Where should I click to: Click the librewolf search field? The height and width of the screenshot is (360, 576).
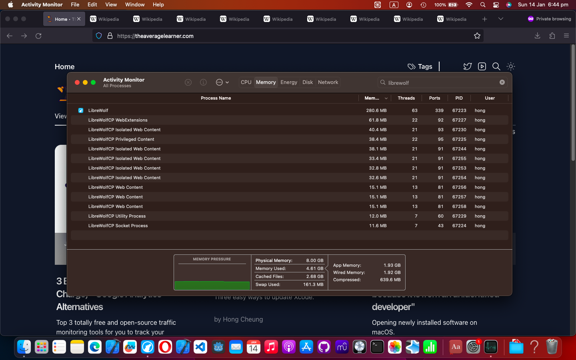(x=442, y=83)
